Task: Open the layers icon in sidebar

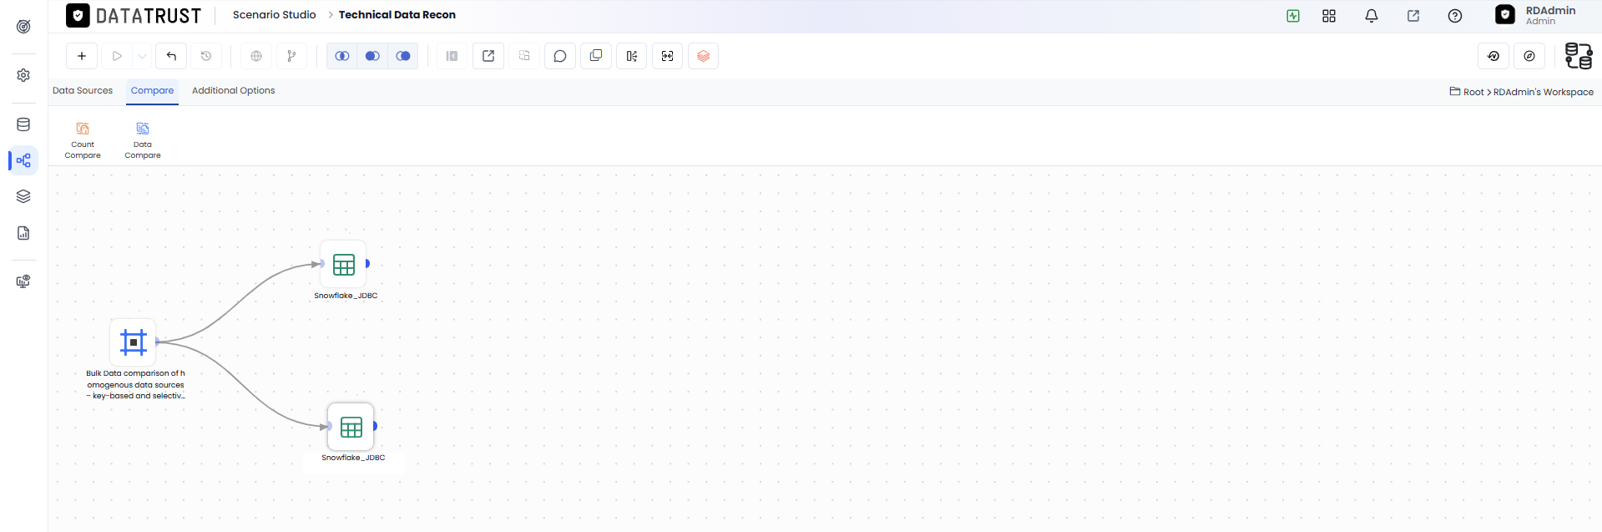Action: 23,196
